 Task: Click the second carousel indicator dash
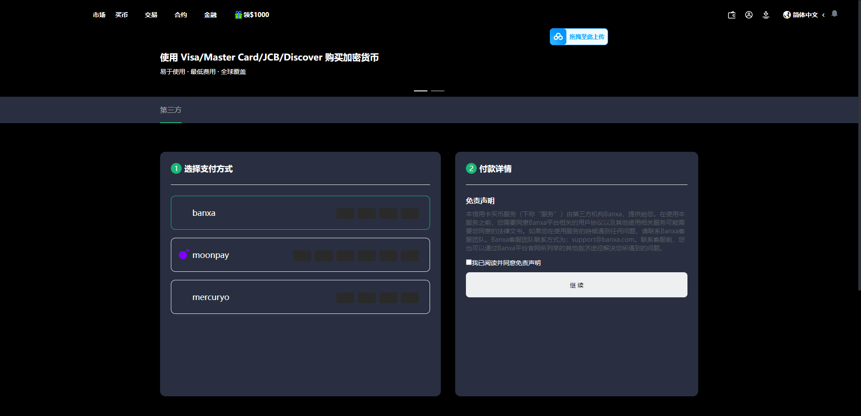(x=437, y=90)
